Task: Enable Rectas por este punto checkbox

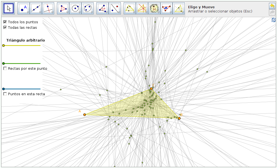Action: click(5, 68)
